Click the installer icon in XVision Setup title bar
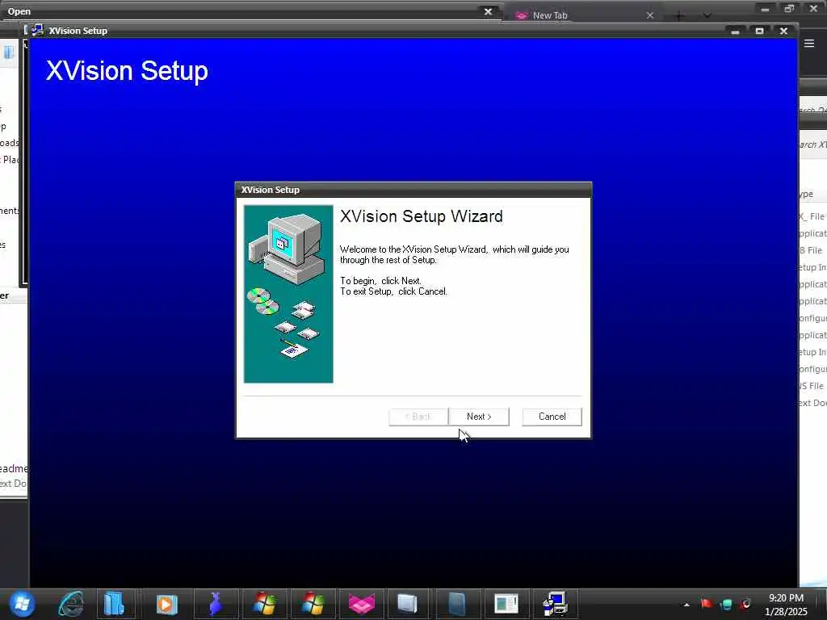This screenshot has height=620, width=827. (37, 30)
